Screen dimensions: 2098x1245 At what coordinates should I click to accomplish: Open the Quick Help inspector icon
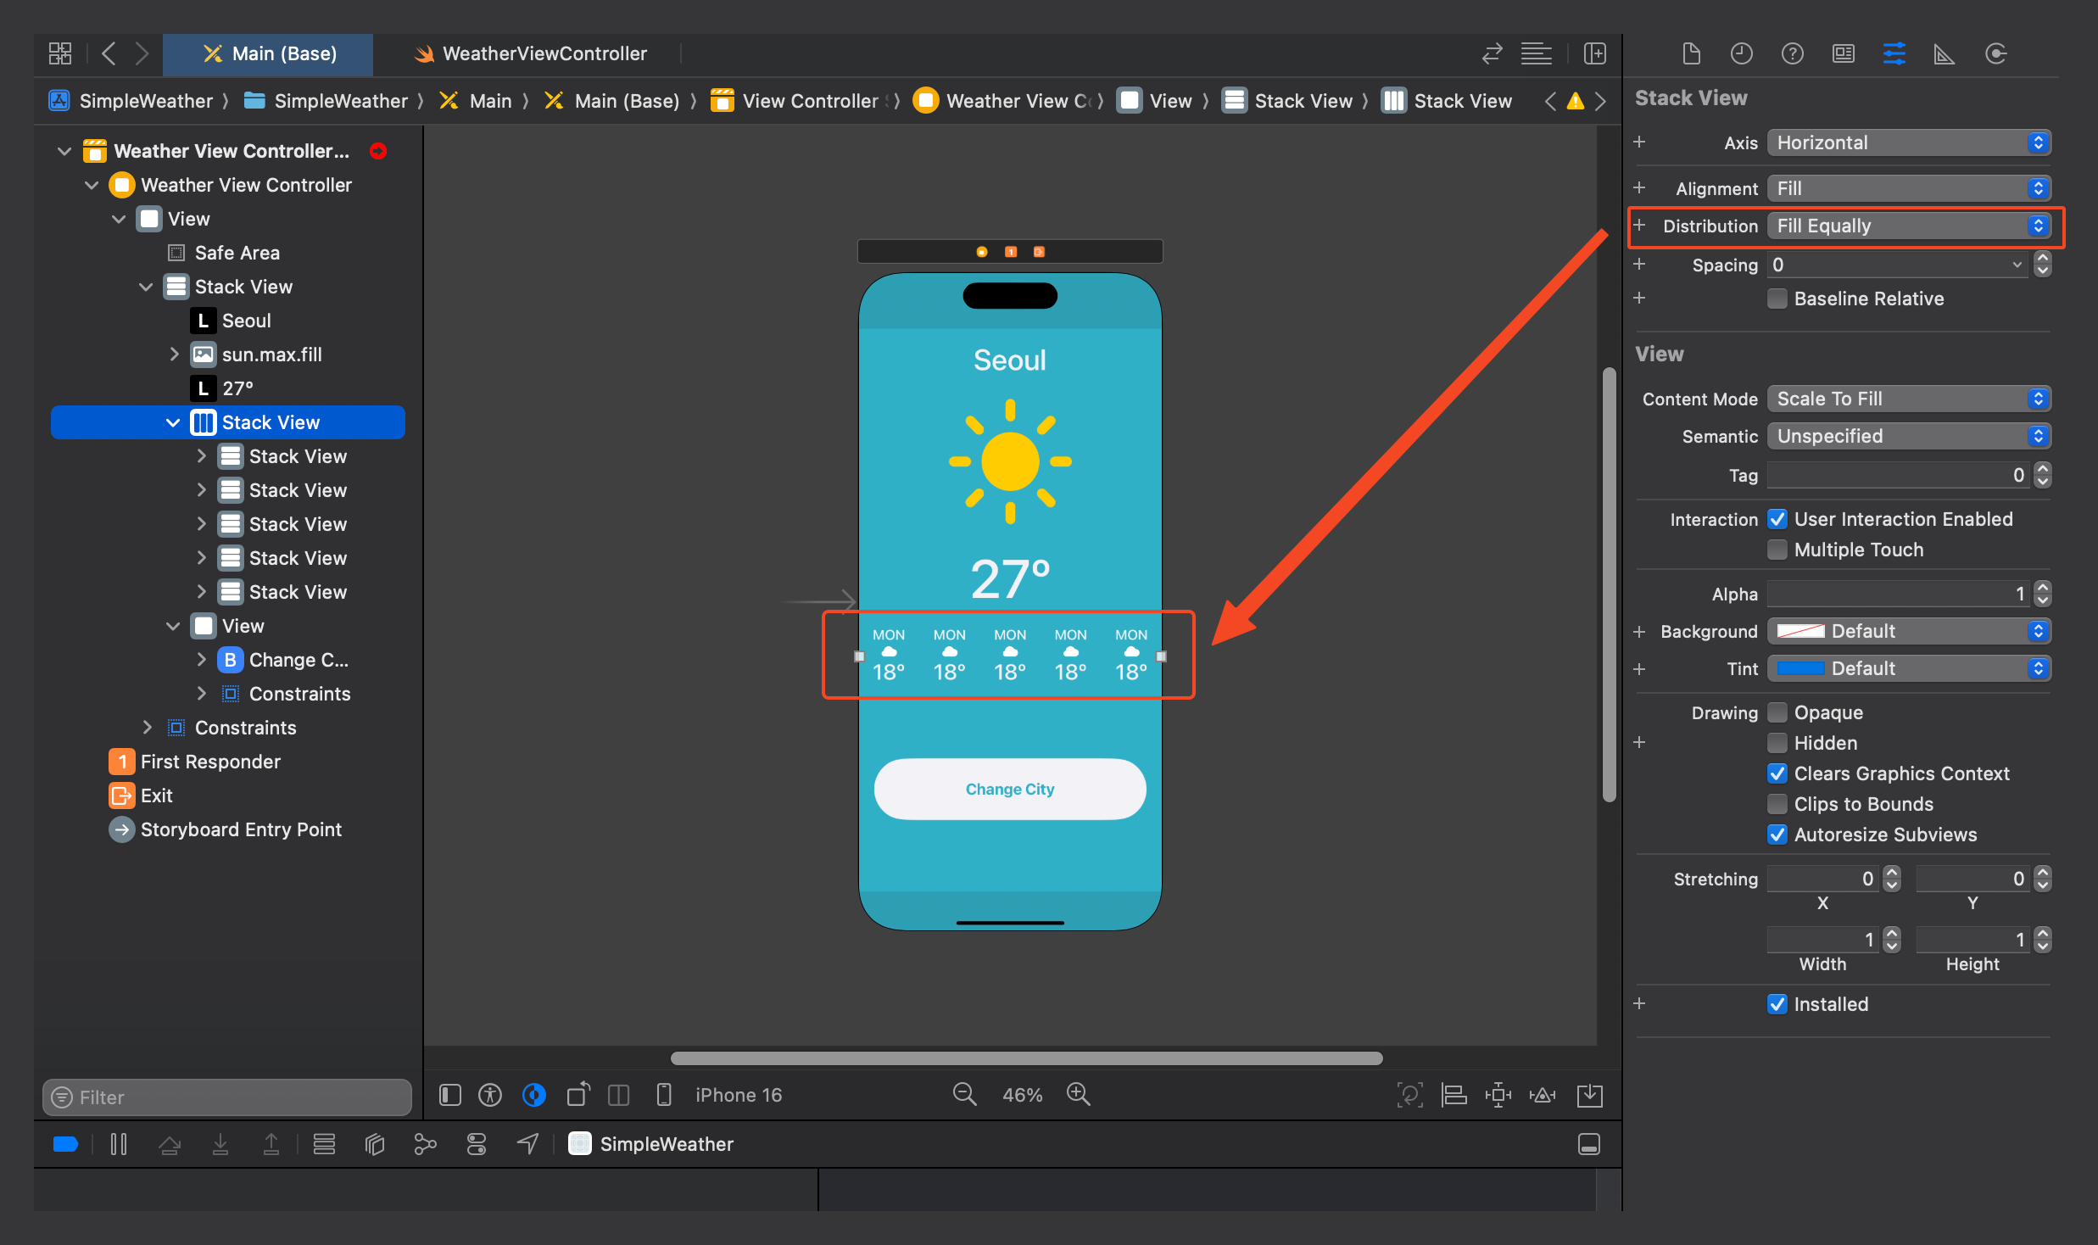(x=1792, y=54)
